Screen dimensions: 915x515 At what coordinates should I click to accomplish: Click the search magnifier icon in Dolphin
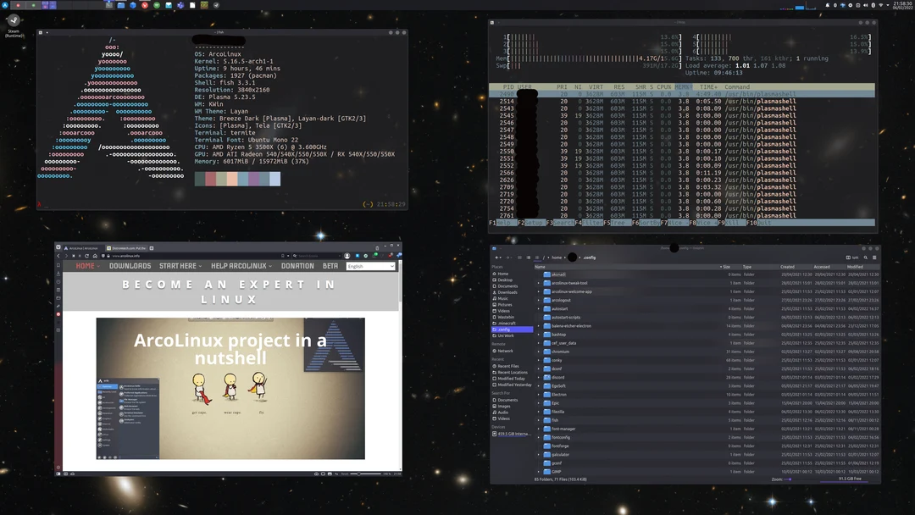866,257
